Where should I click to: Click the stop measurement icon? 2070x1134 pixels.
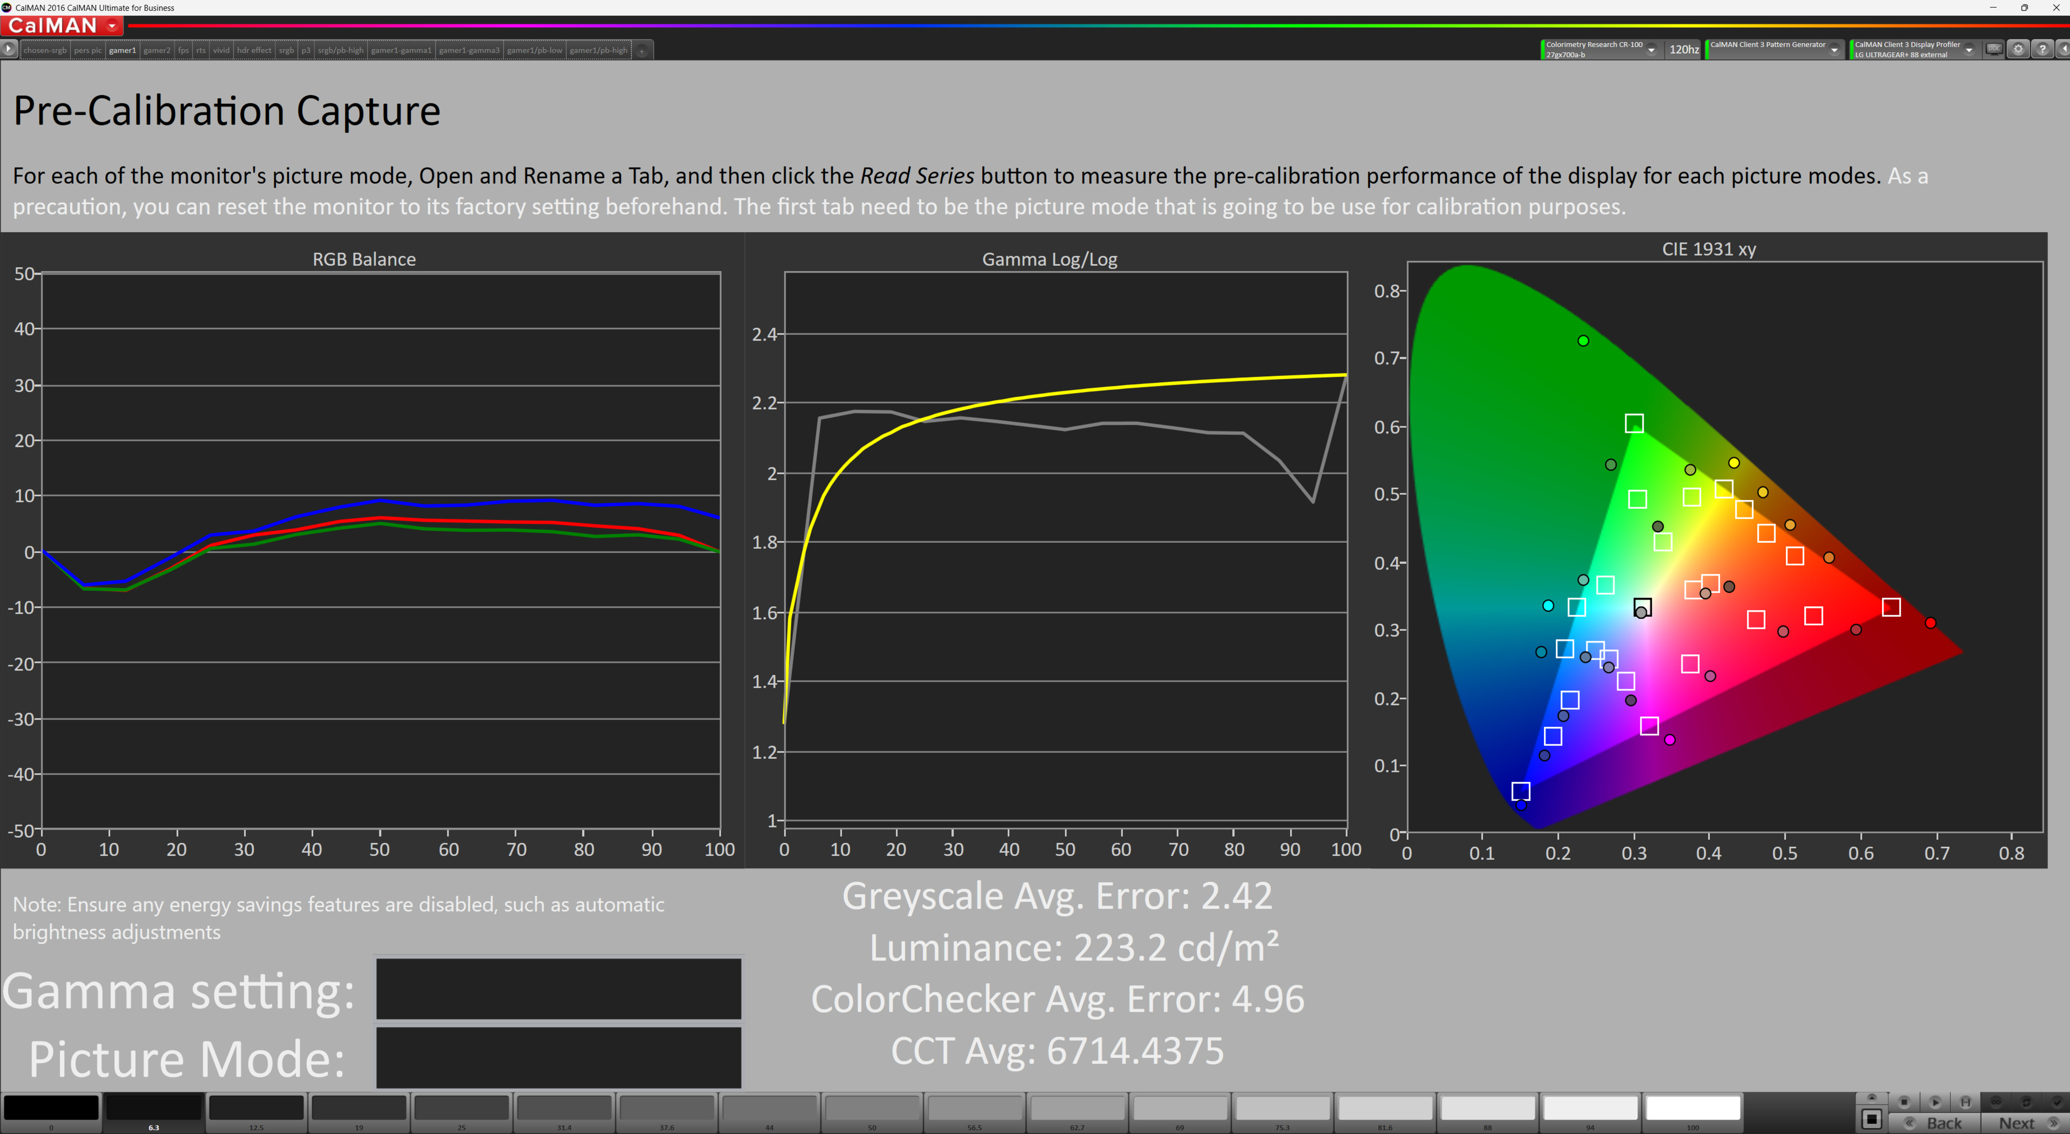(x=1905, y=1103)
